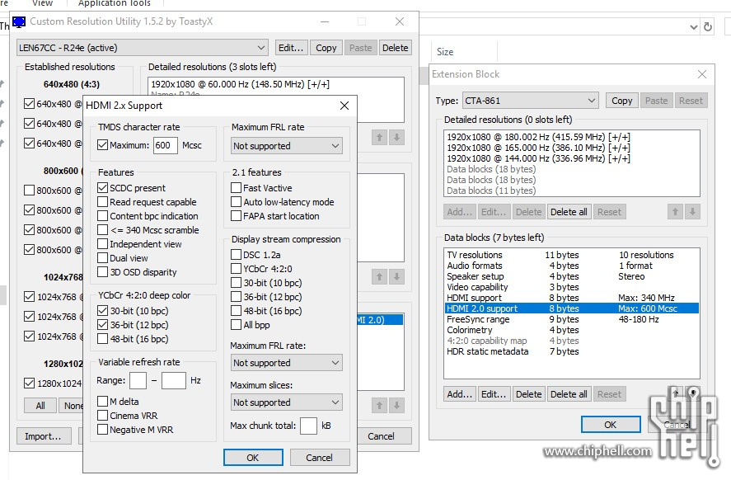
Task: Enable Fast Vactive feature
Action: pos(236,187)
